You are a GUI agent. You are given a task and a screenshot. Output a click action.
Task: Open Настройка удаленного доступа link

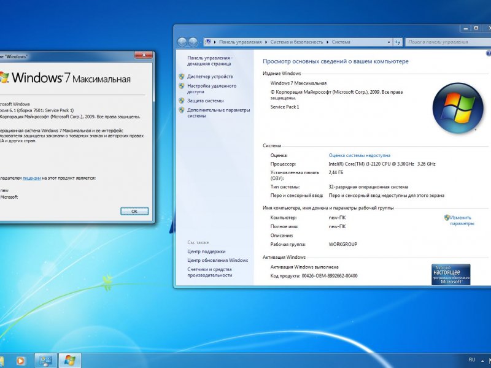tap(212, 89)
